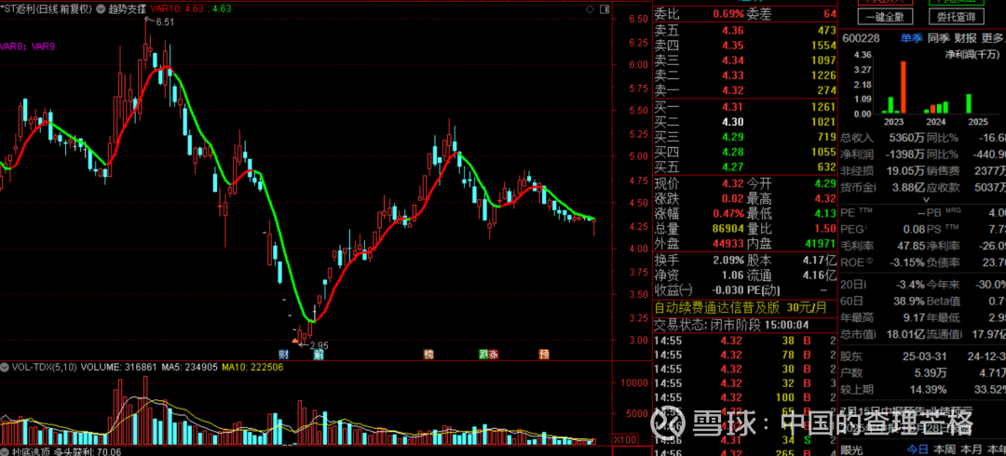Click the 换手 2.09% value

(x=728, y=261)
